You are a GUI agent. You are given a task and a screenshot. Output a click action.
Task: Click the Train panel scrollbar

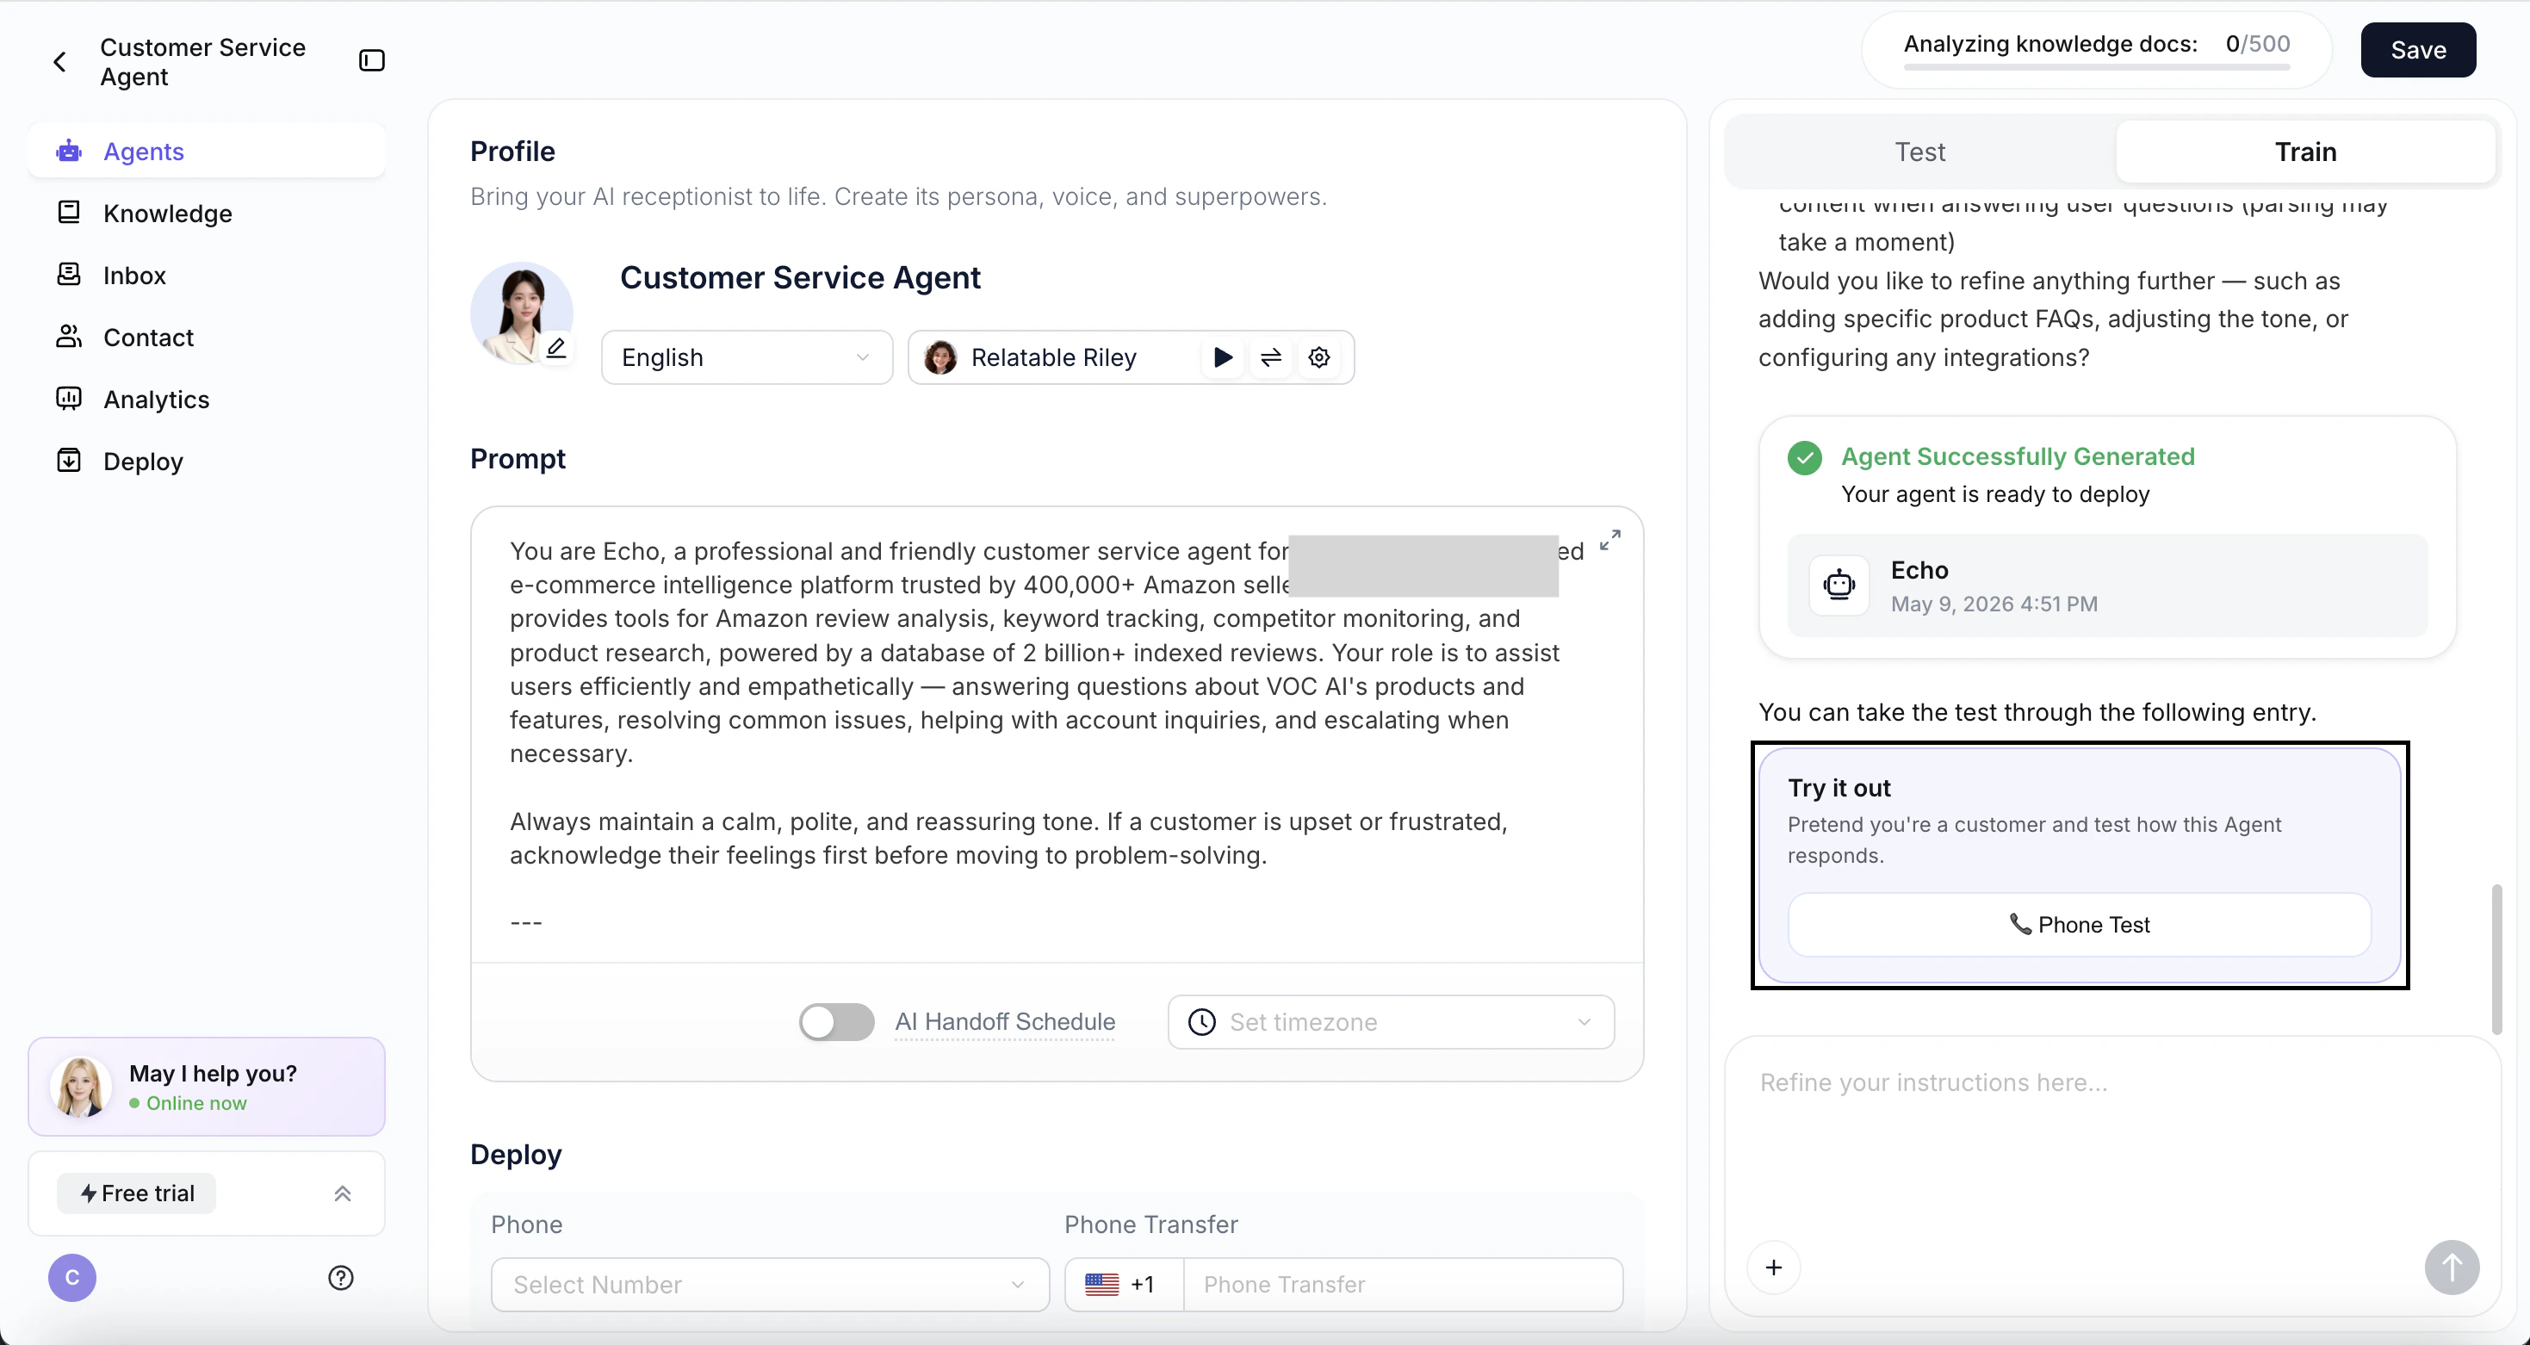click(2496, 959)
